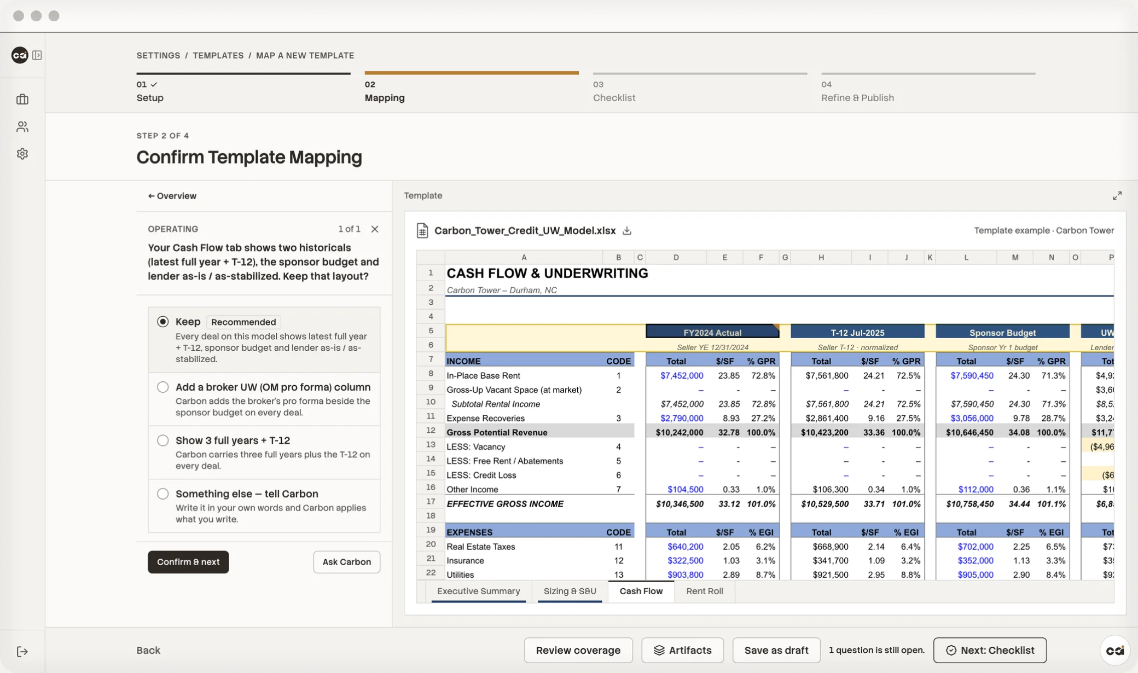Select Show 3 full years + T-12
The image size is (1138, 673).
click(264, 452)
